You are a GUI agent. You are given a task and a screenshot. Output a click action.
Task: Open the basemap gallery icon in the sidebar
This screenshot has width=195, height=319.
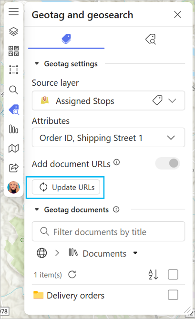13,51
